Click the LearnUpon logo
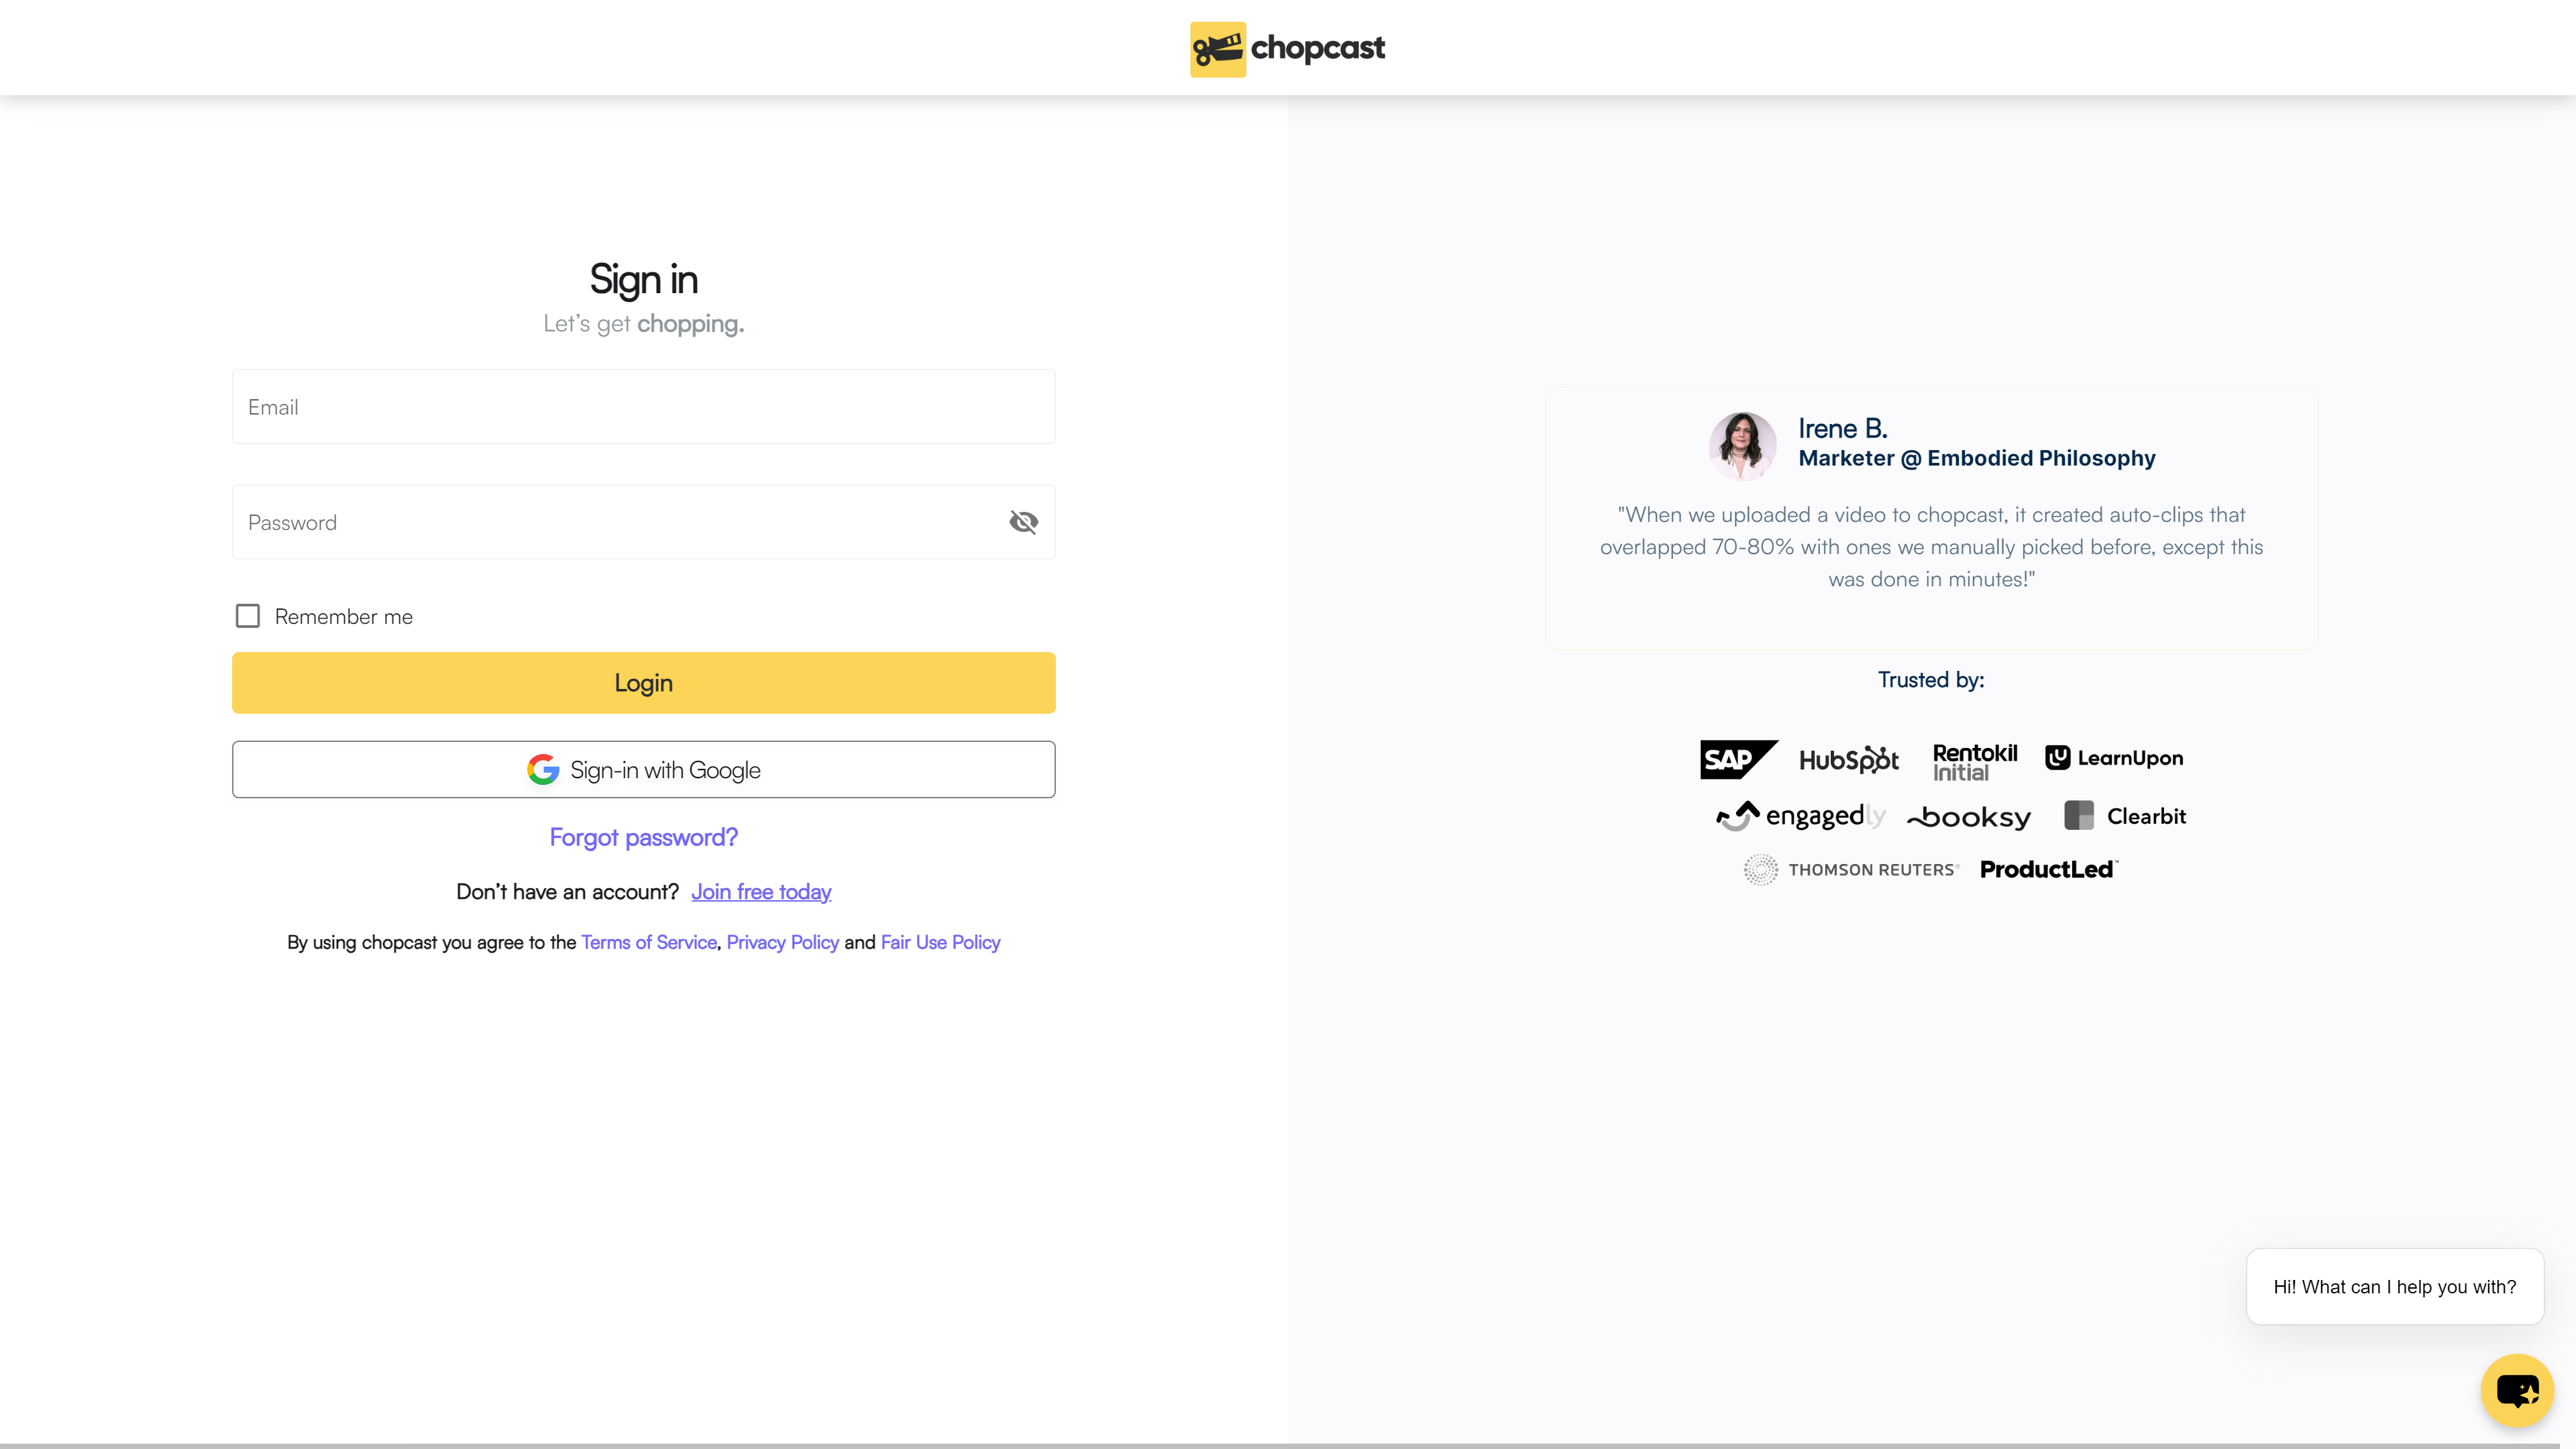This screenshot has width=2576, height=1449. [x=2114, y=758]
